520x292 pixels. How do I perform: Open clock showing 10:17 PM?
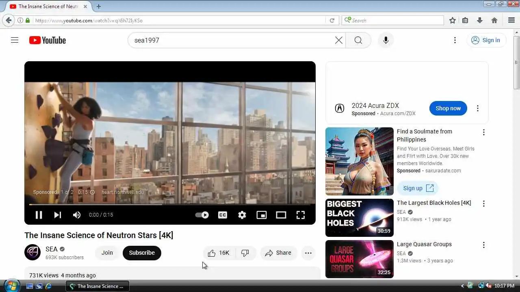click(x=504, y=286)
